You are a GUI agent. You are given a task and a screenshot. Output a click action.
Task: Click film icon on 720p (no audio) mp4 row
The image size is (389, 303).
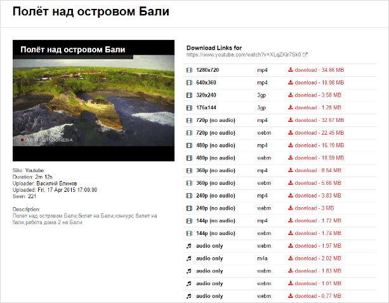coord(189,121)
